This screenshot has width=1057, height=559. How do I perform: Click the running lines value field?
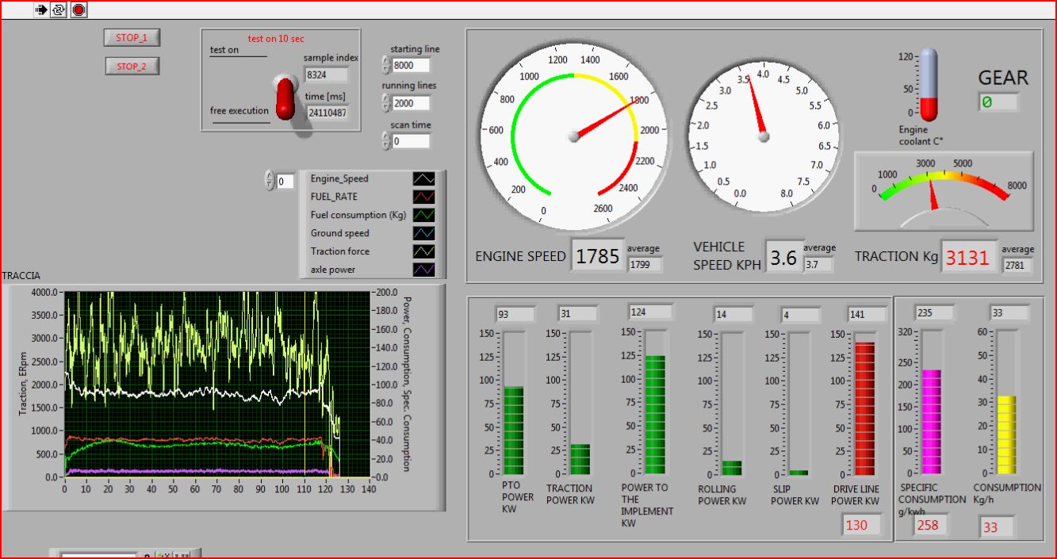[411, 103]
